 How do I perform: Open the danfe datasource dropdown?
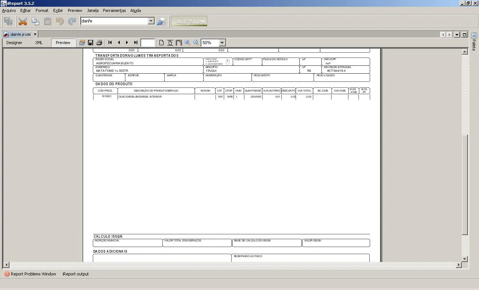[x=151, y=21]
